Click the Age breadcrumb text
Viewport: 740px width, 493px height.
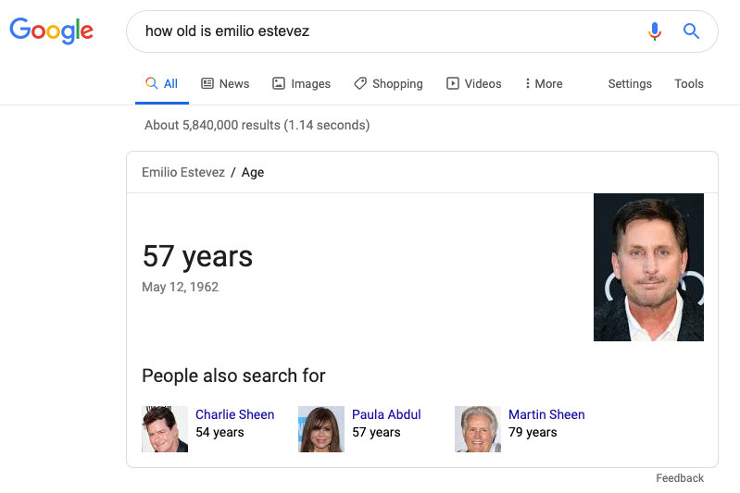click(x=253, y=172)
